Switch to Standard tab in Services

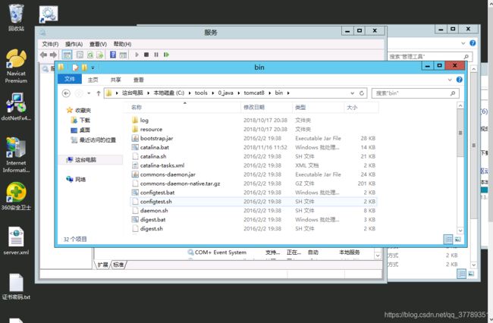[x=118, y=265]
